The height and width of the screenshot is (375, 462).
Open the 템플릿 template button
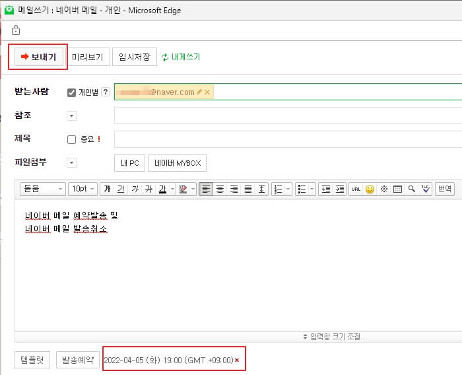point(32,360)
